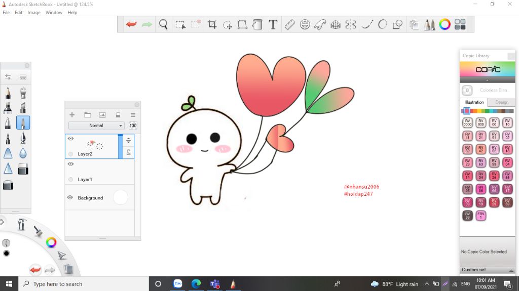
Task: Open the Copic Library grid icon
Action: point(460,24)
